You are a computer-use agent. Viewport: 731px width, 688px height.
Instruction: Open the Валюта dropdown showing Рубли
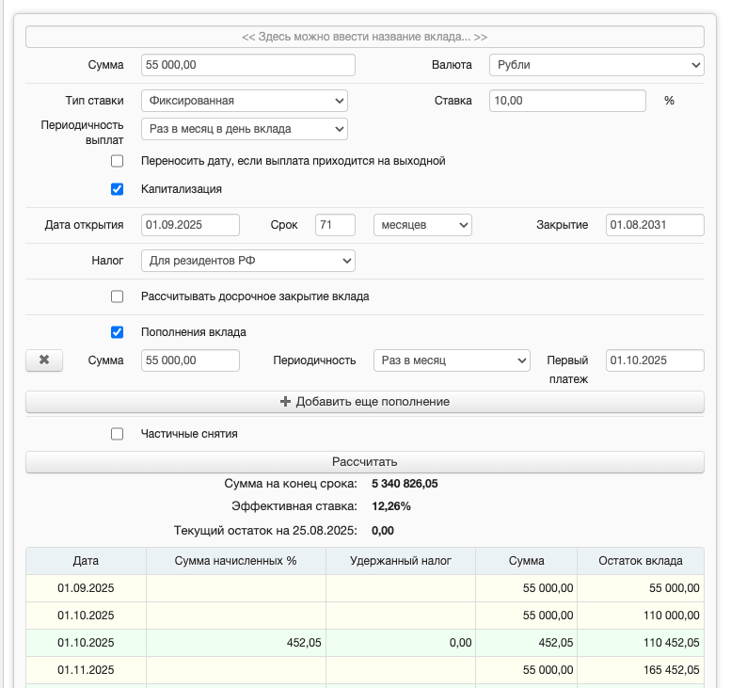click(596, 65)
